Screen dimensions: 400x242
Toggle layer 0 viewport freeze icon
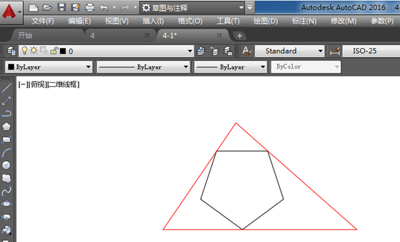(x=43, y=51)
